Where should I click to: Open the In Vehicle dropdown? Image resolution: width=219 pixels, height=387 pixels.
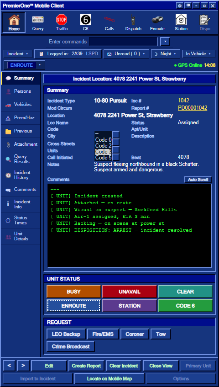coord(198,54)
